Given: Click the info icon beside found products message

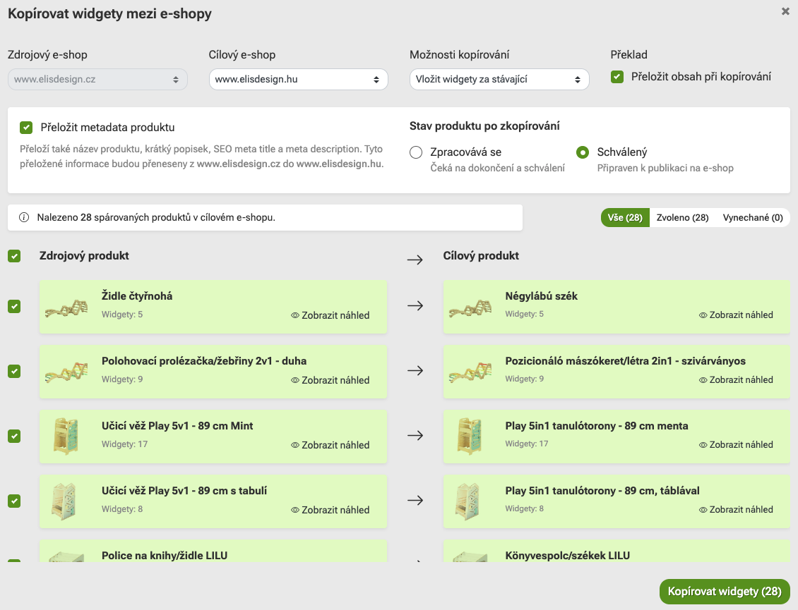Looking at the screenshot, I should [24, 218].
